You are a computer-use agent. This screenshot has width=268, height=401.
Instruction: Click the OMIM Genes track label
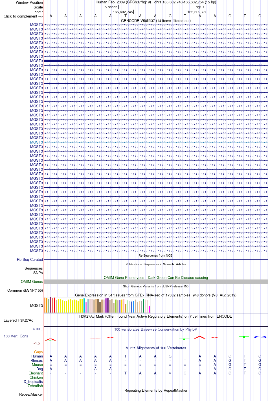(x=32, y=281)
